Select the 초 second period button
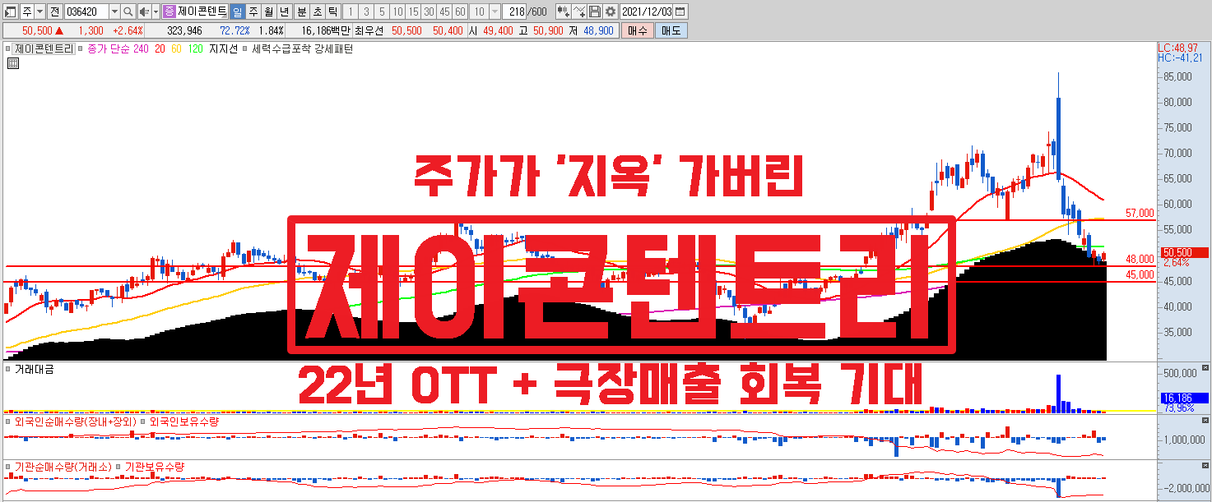Screen dimensions: 1212x502 pyautogui.click(x=316, y=12)
